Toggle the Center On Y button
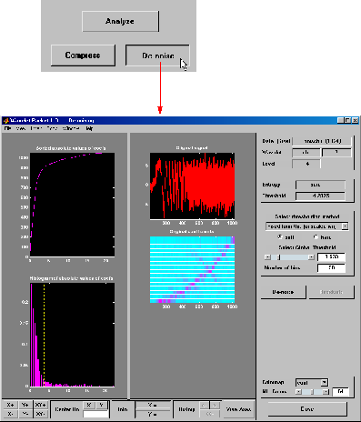This screenshot has height=422, width=361. [x=102, y=406]
